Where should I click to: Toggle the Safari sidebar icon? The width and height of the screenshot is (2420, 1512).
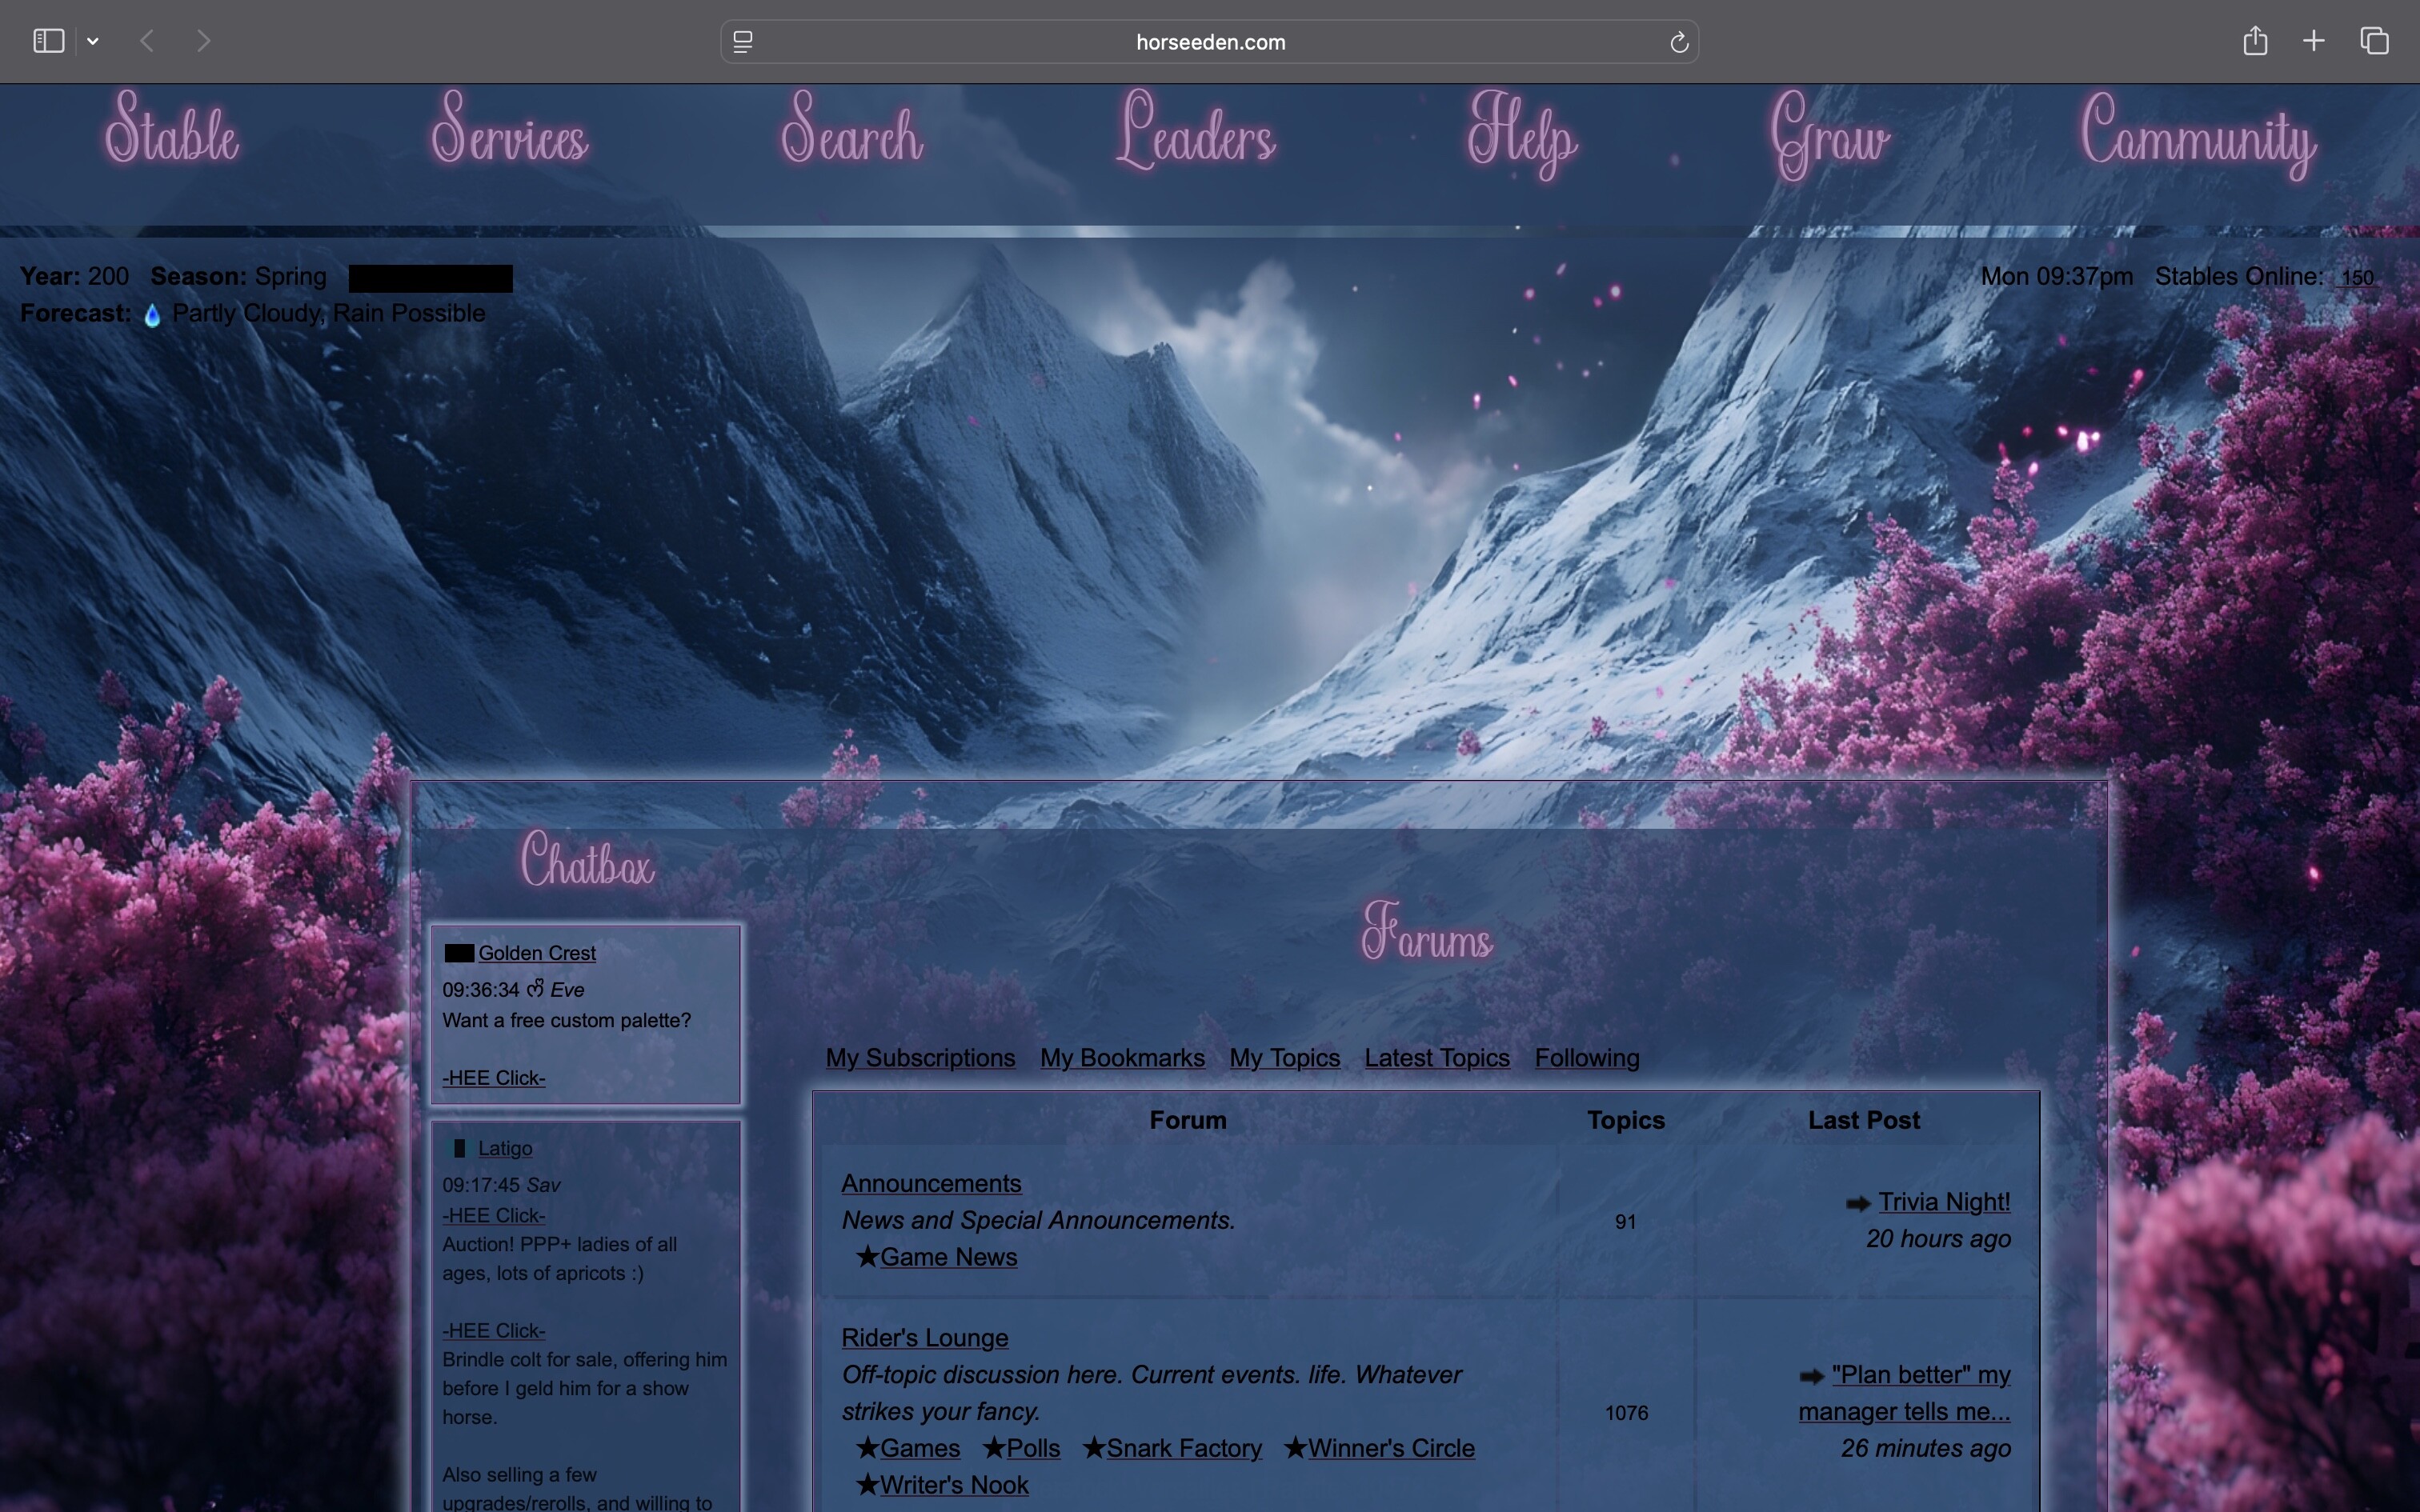pyautogui.click(x=48, y=41)
